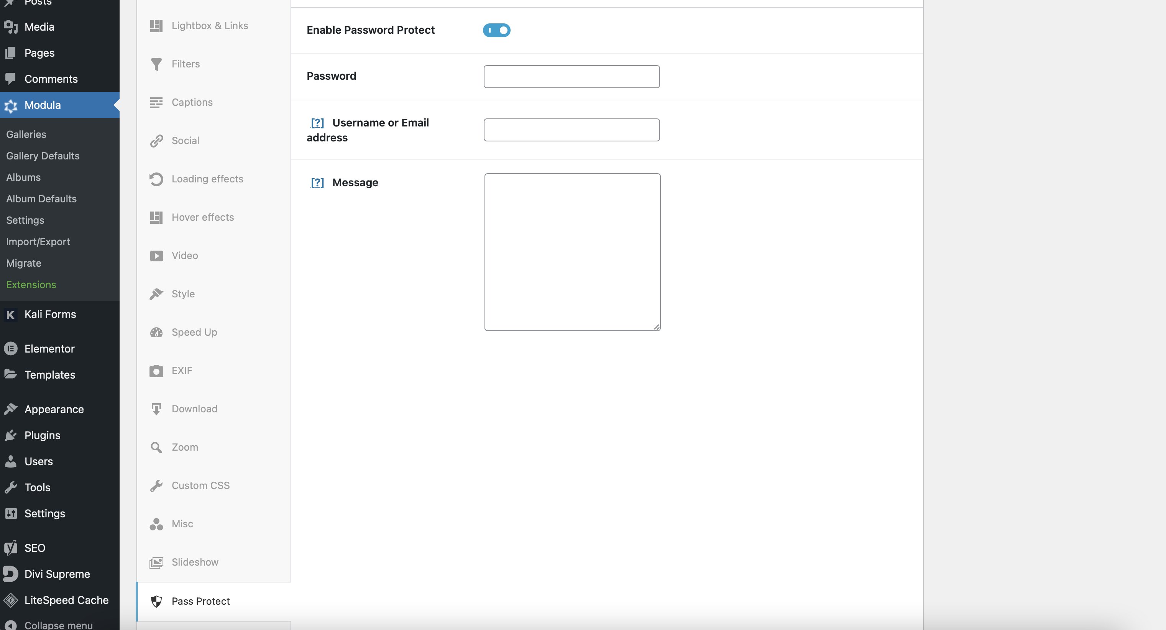Click the LiteSpeed Cache diamond icon
Image resolution: width=1166 pixels, height=630 pixels.
[10, 600]
